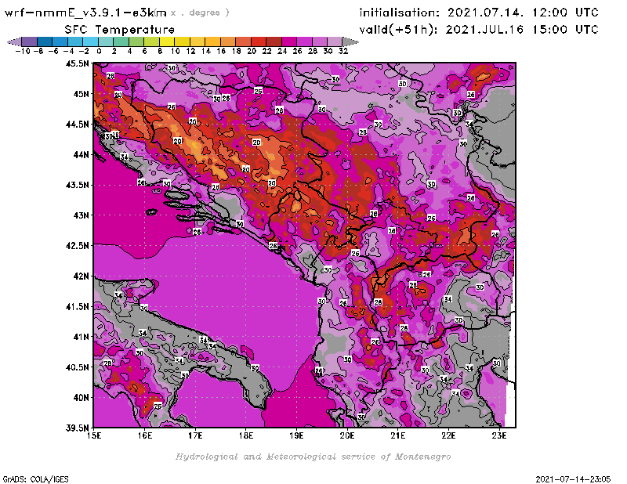Click the 21E longitude axis label
The width and height of the screenshot is (627, 484).
[398, 435]
